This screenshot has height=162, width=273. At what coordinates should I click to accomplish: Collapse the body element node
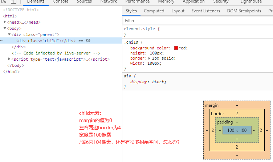coord(5,28)
